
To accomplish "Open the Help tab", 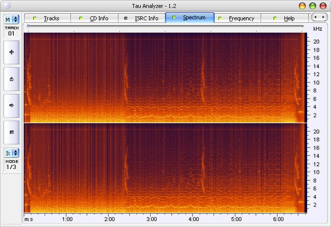I will [x=285, y=18].
